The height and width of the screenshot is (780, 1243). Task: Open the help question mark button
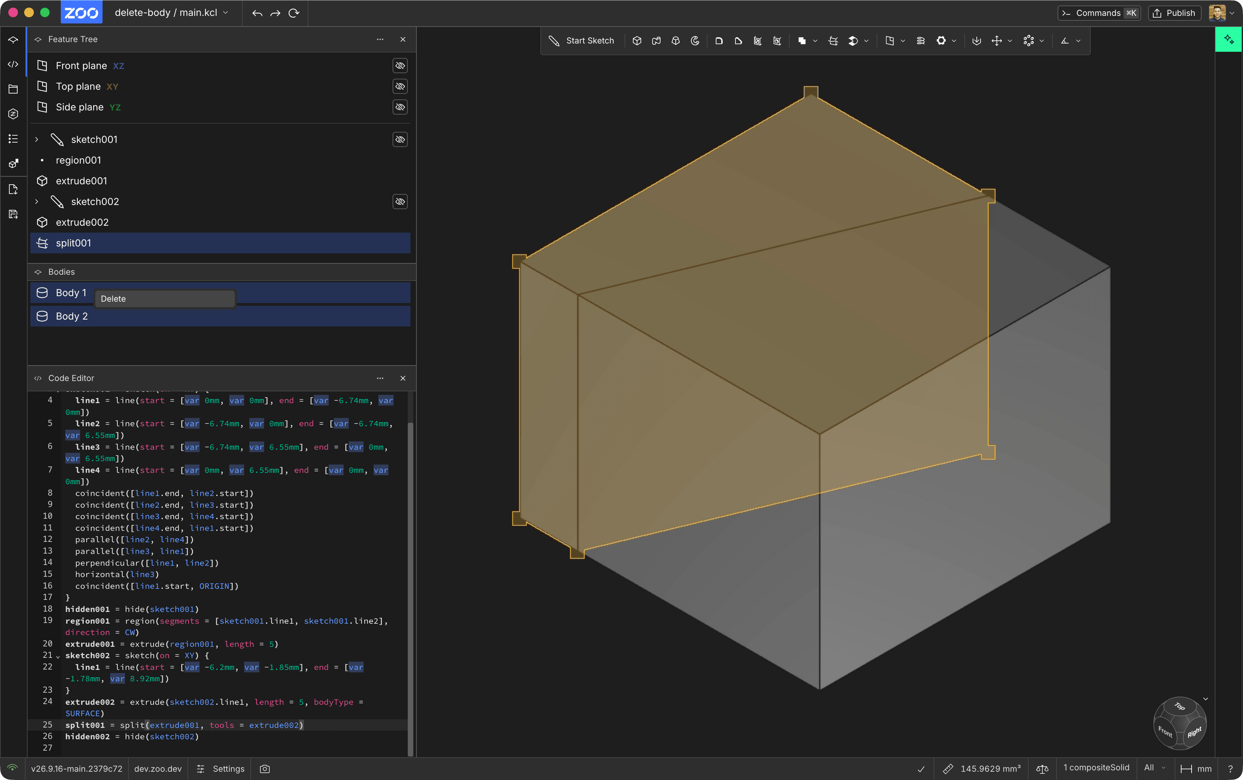pos(1230,769)
